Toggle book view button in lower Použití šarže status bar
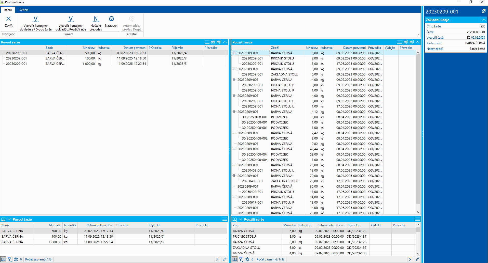The width and height of the screenshot is (488, 263). [x=234, y=259]
